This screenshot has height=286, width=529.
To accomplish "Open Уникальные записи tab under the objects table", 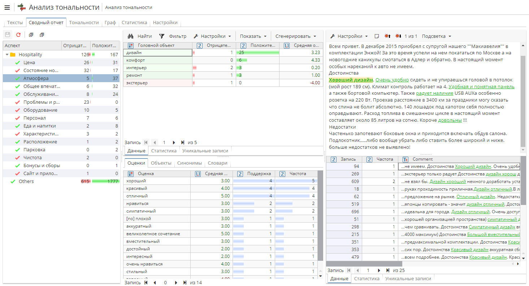I will 205,151.
